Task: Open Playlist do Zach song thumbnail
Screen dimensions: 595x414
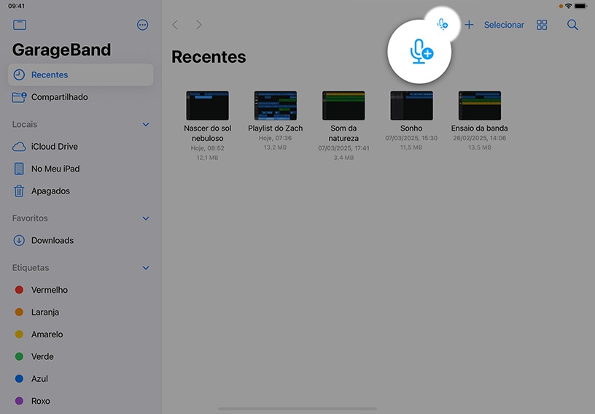Action: coord(276,106)
